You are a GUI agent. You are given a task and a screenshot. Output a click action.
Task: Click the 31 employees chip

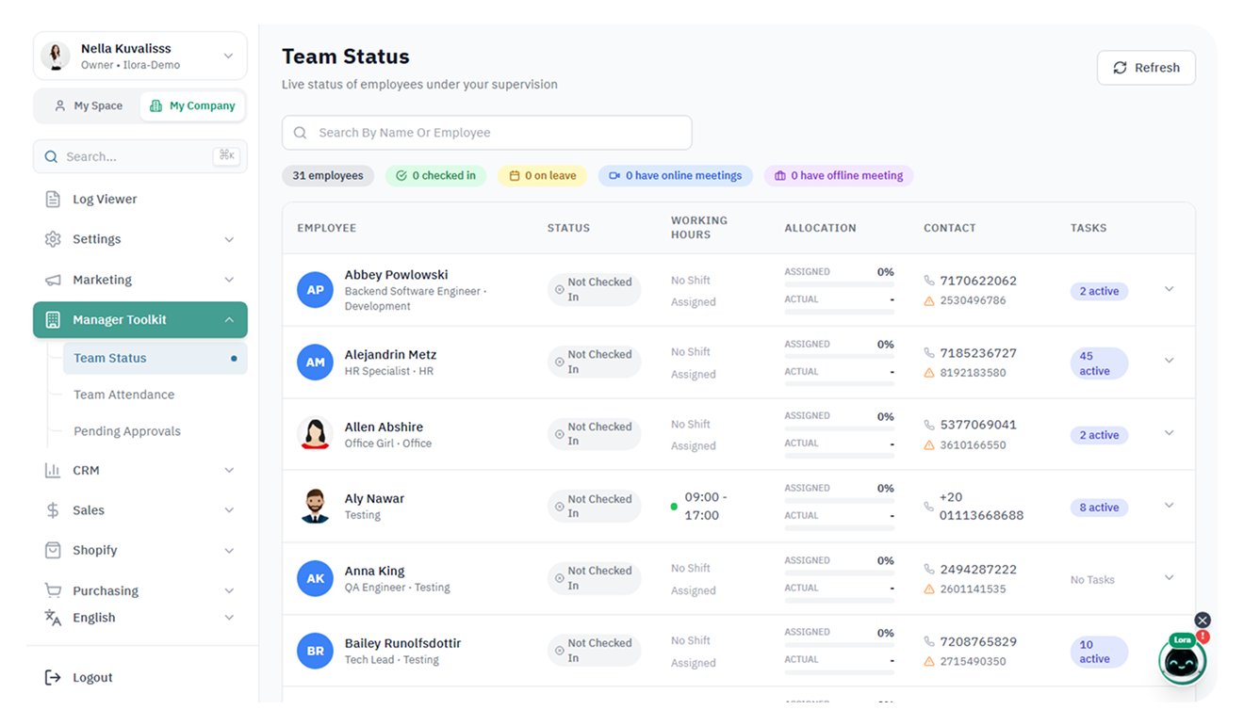pos(328,175)
